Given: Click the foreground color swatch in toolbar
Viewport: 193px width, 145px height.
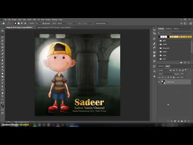Looking at the screenshot, I should [2, 105].
